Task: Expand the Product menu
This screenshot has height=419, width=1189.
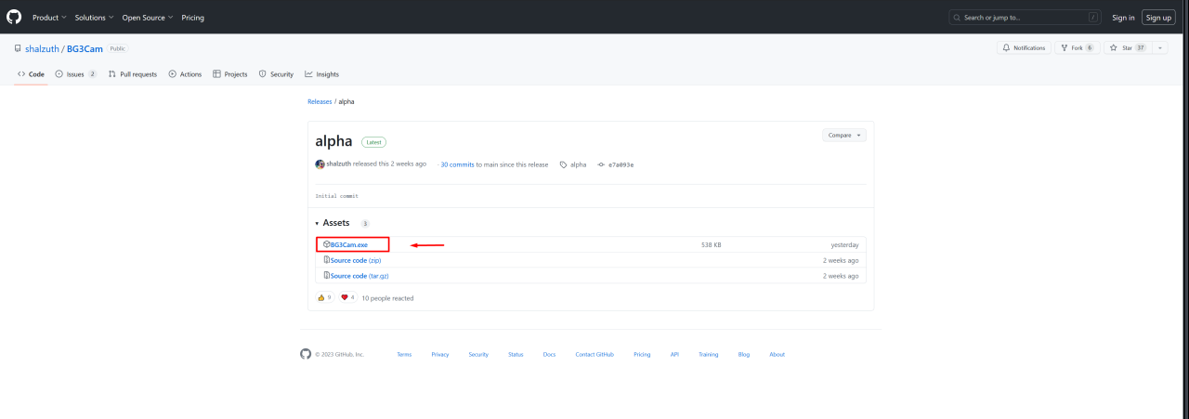Action: (x=48, y=18)
